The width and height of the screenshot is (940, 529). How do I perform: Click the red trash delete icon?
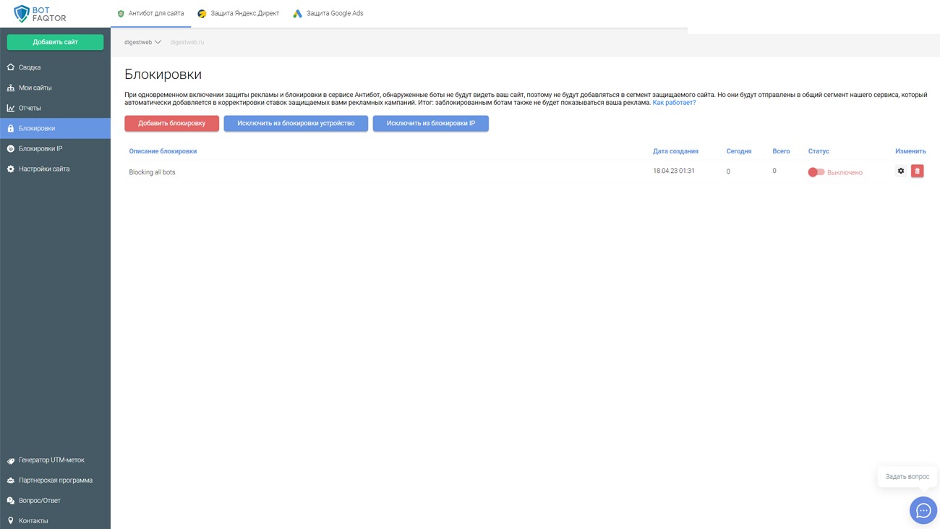pos(917,171)
